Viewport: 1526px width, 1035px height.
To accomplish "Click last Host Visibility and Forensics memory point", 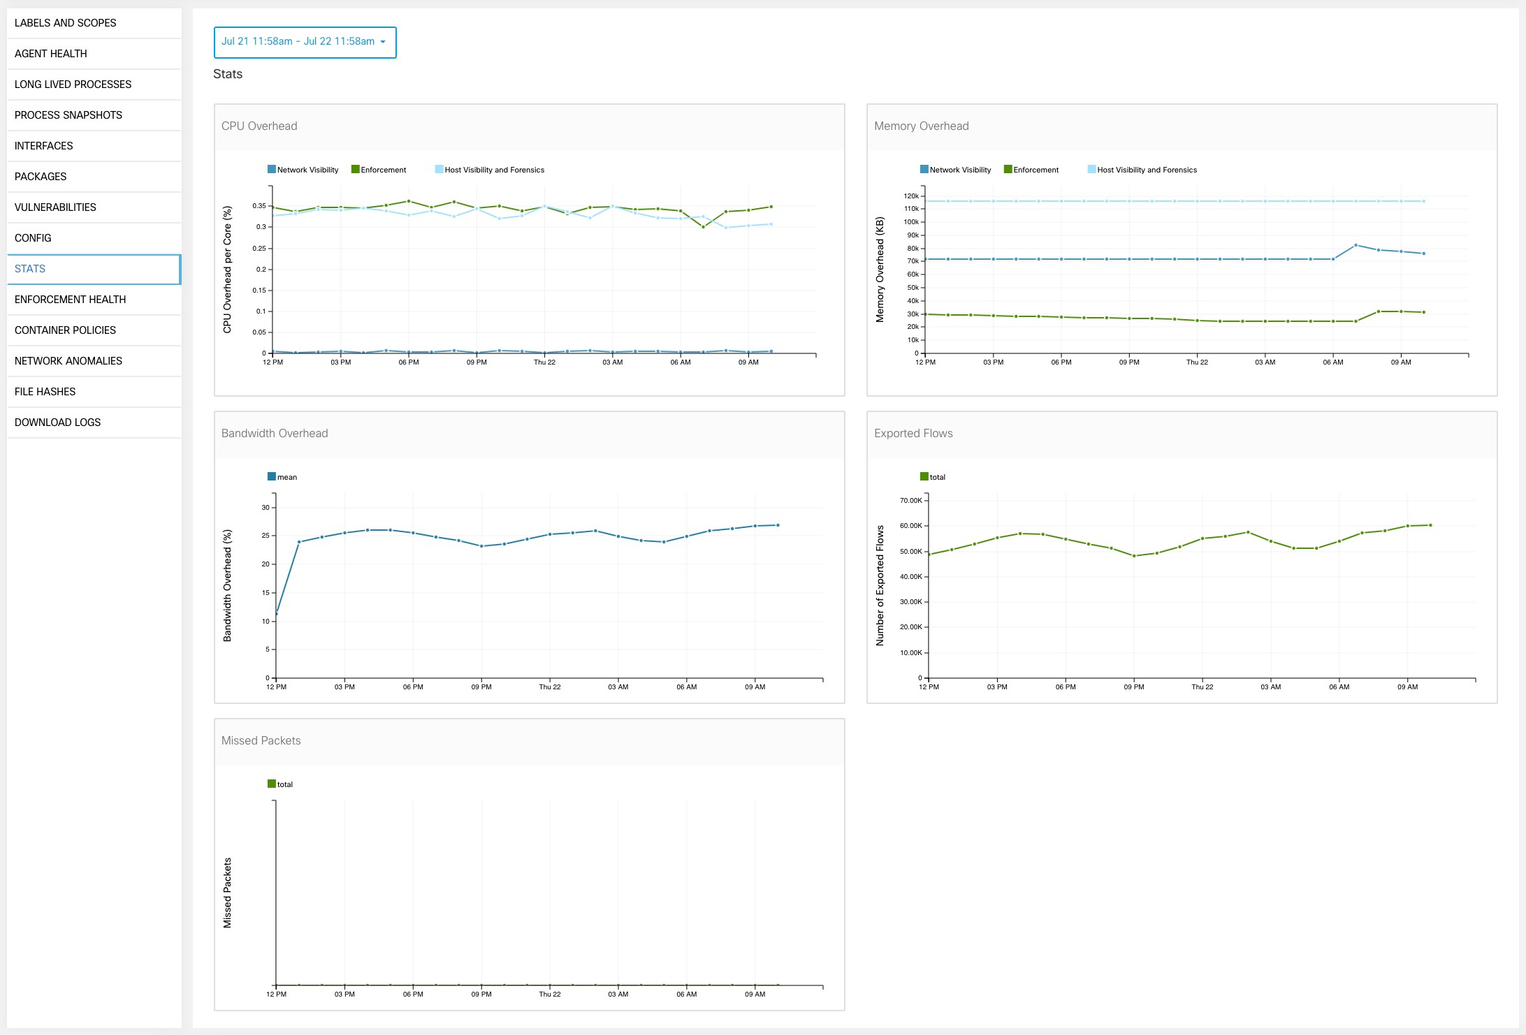I will point(1424,201).
